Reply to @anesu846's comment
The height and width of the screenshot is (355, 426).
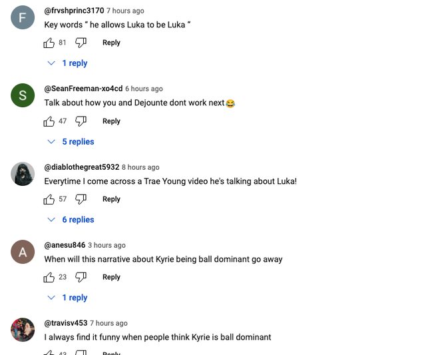[111, 277]
